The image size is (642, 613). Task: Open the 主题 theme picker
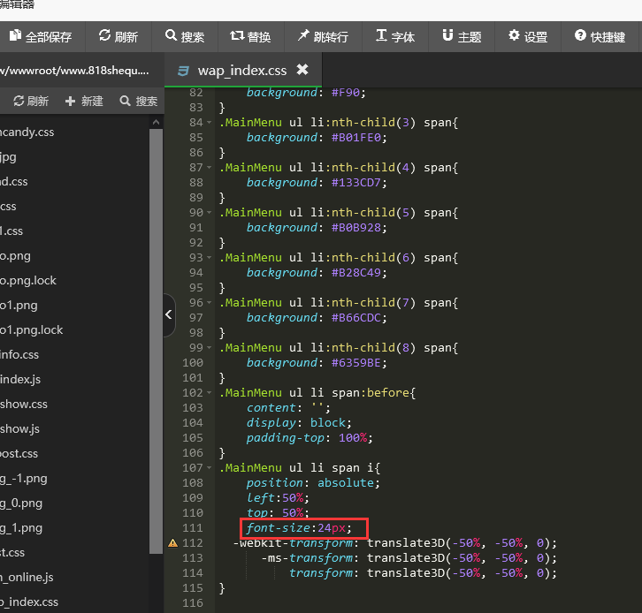click(462, 37)
